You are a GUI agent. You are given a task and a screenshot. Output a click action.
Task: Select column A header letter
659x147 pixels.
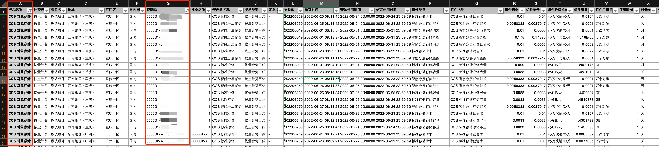tap(20, 3)
